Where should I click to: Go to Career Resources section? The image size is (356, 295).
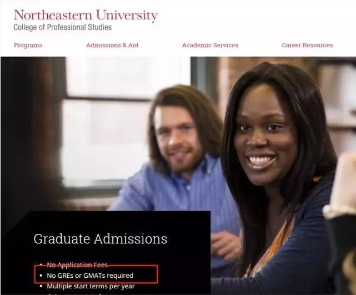tap(307, 45)
